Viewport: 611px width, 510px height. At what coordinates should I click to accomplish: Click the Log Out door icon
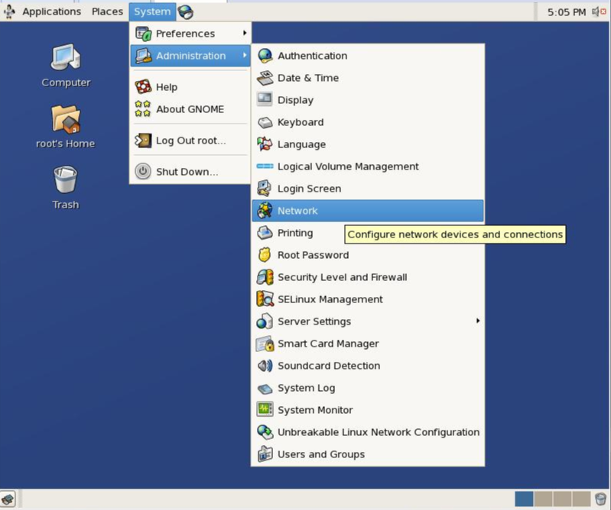click(x=143, y=140)
